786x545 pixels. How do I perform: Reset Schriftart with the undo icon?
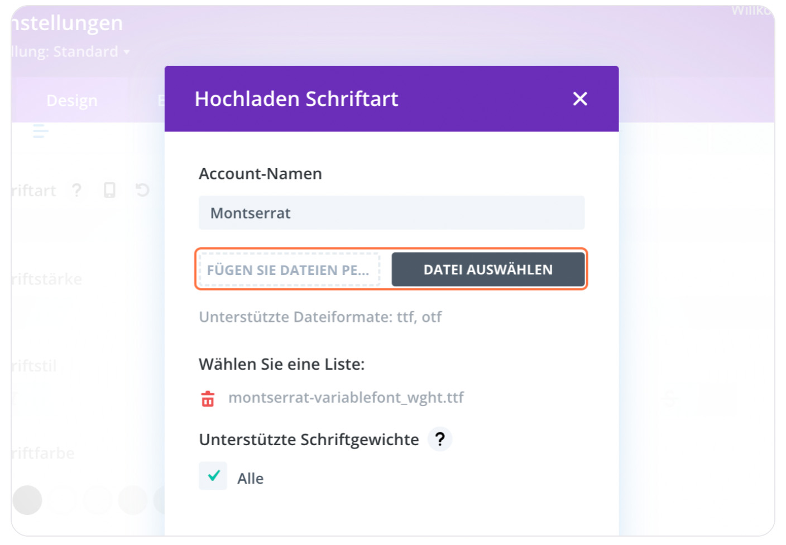(x=142, y=190)
